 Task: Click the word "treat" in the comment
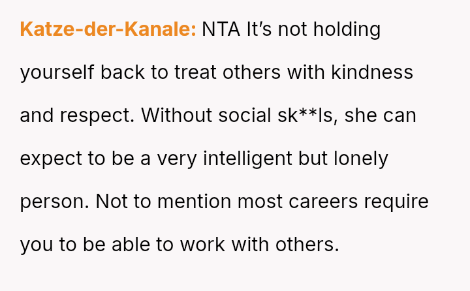pos(195,72)
